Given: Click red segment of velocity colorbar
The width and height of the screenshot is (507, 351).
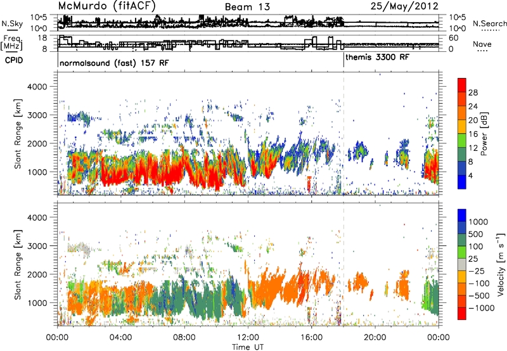Looking at the screenshot, I should tap(462, 313).
